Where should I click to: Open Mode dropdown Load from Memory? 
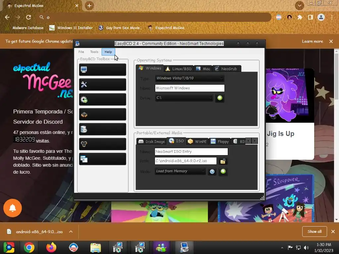(180, 171)
